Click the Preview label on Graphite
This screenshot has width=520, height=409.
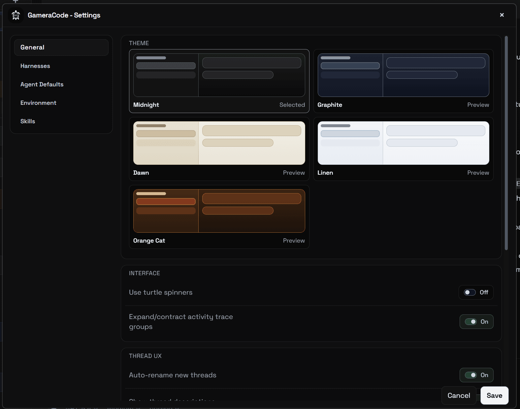[x=478, y=105]
